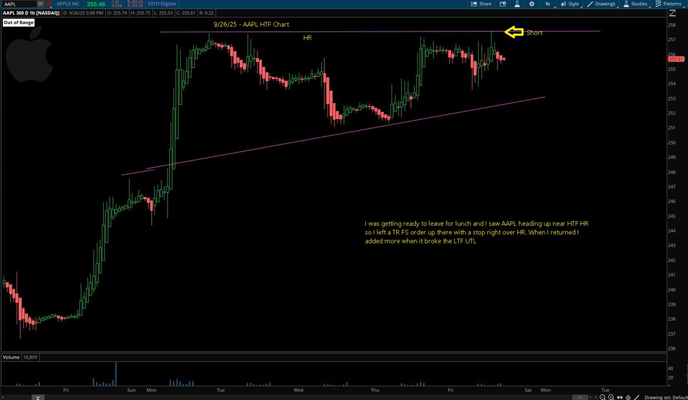Click the zoom out magnifier icon
688x400 pixels.
(x=603, y=397)
